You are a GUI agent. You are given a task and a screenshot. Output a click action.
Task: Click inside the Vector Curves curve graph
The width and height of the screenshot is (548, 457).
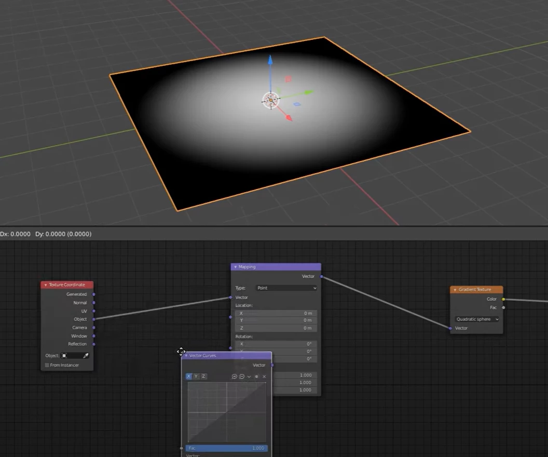(227, 412)
